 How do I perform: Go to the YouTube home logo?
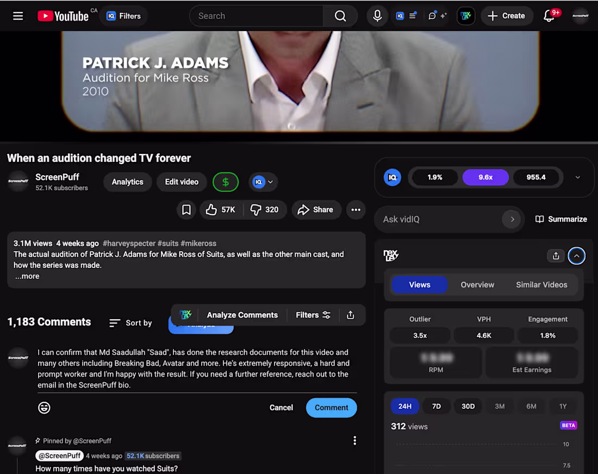pyautogui.click(x=63, y=16)
